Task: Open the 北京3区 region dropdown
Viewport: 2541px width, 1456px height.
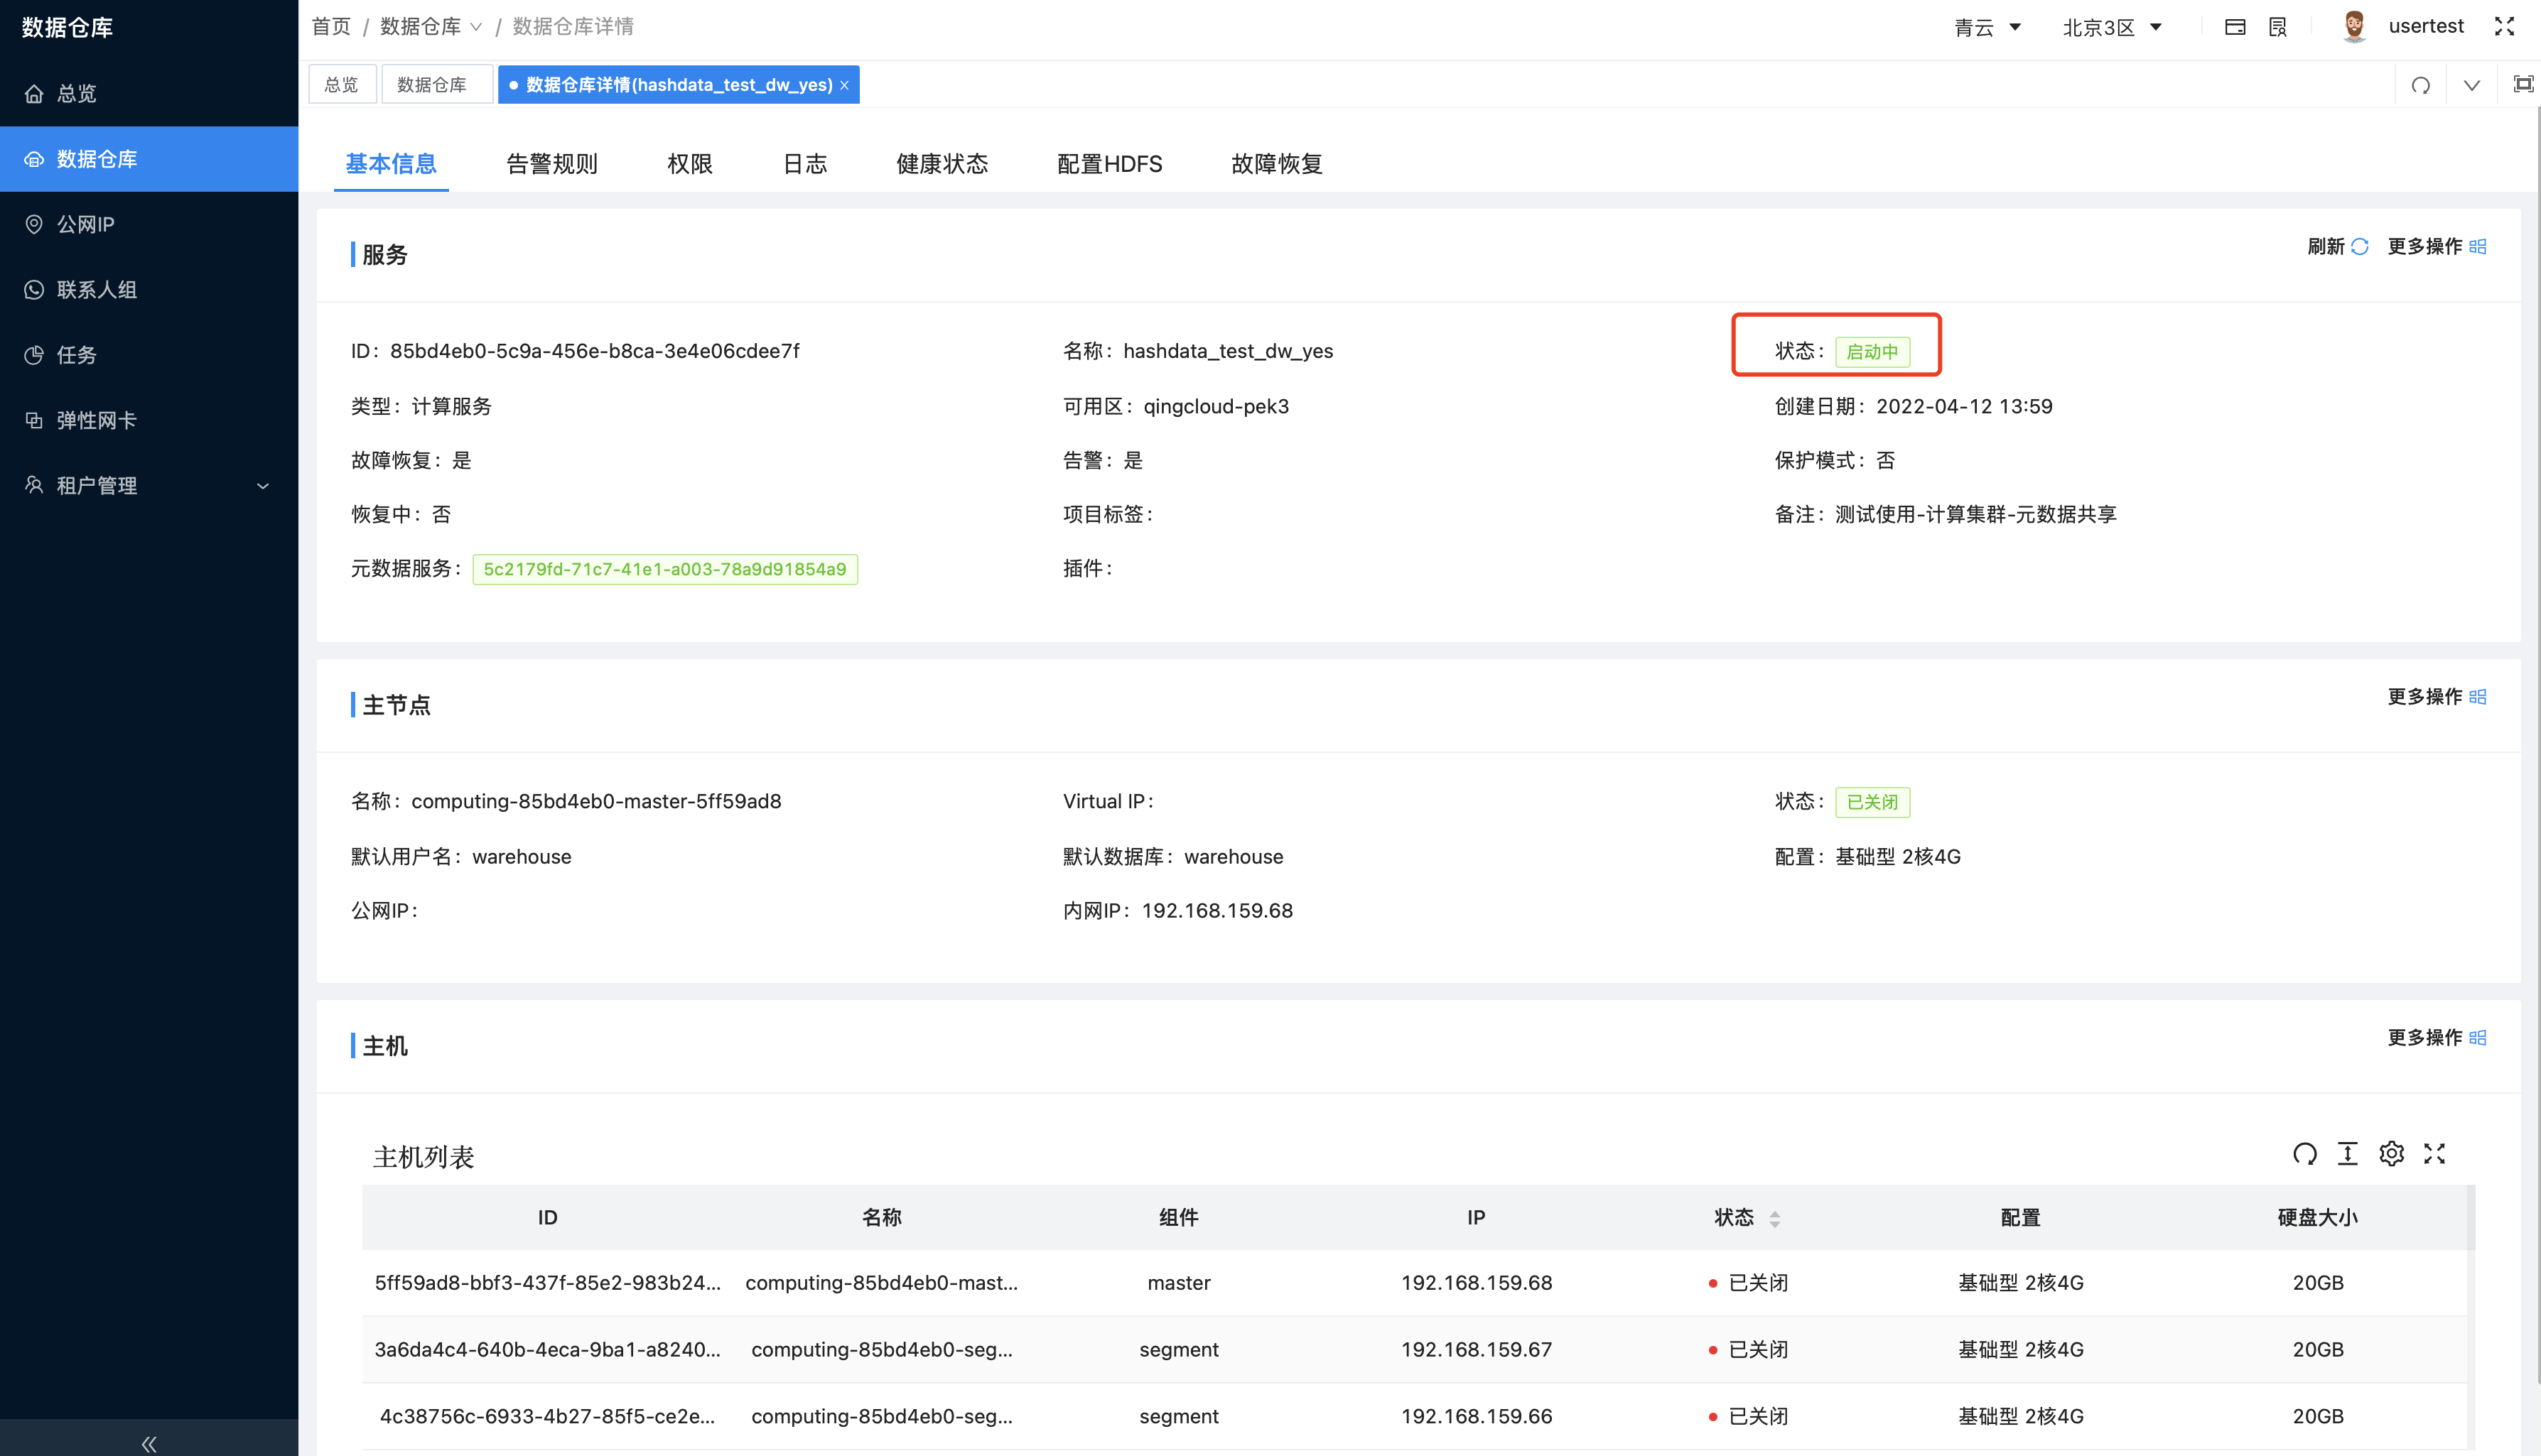Action: [2113, 27]
